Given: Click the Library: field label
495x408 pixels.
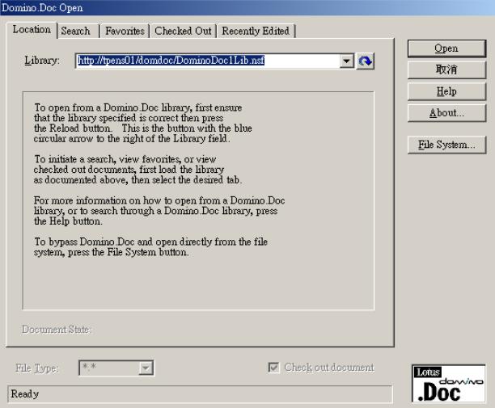Looking at the screenshot, I should (x=42, y=61).
